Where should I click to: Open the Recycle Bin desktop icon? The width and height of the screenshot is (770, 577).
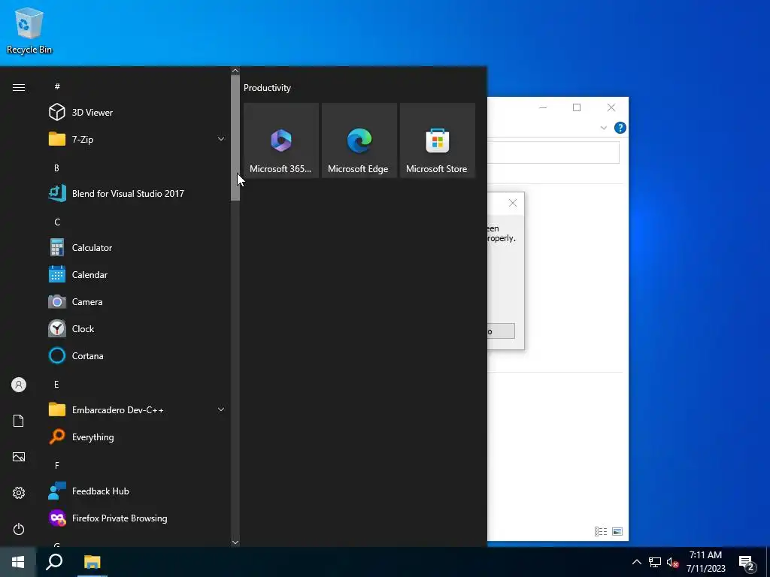[29, 30]
